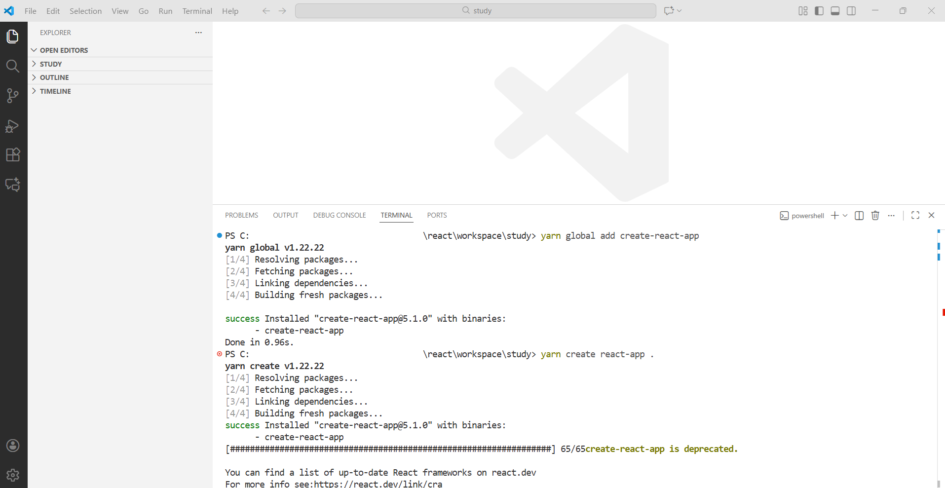Open the Terminal menu

point(197,11)
